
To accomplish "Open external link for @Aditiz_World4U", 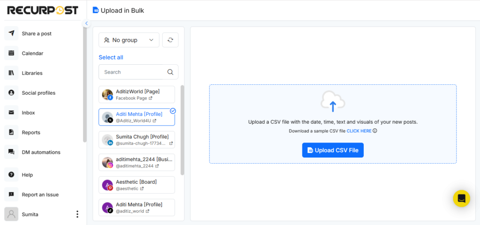I will 155,121.
